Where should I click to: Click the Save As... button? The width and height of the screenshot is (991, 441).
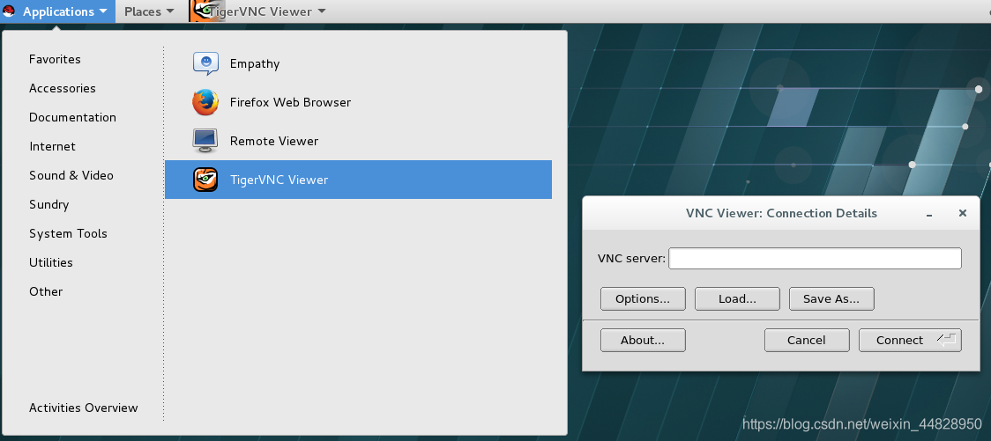pos(831,299)
